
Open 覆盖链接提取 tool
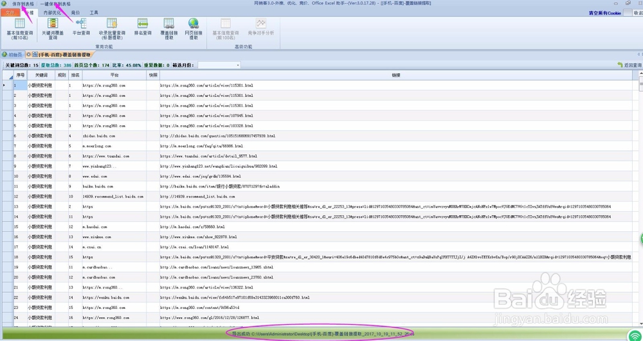click(168, 29)
